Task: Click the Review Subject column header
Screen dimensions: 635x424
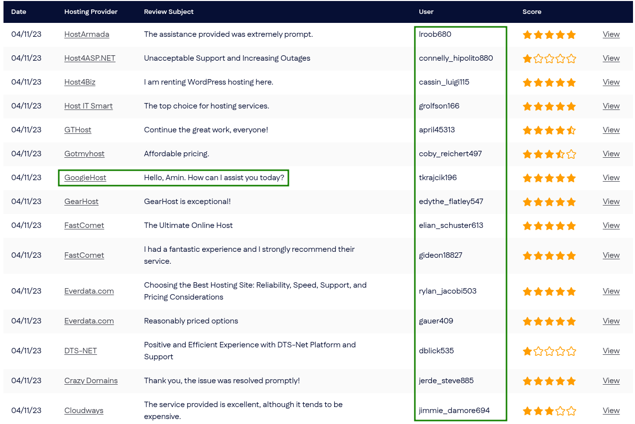Action: [x=169, y=11]
